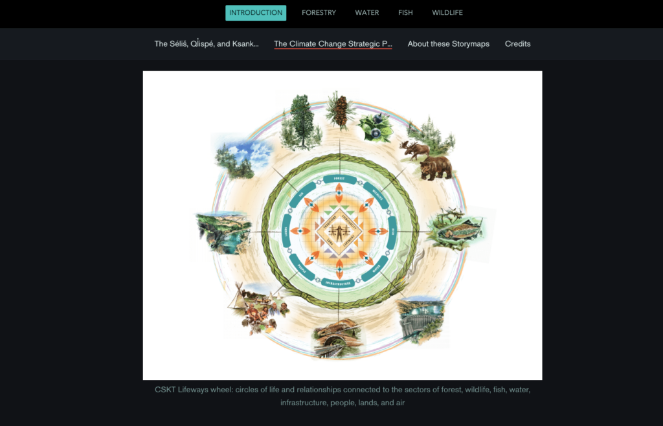Open the Climate Change Strategic Plan section

point(333,43)
